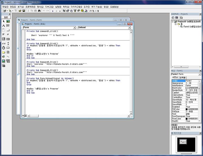Click the Find binoculars icon
Screen dimensions: 203x156
coord(39,11)
